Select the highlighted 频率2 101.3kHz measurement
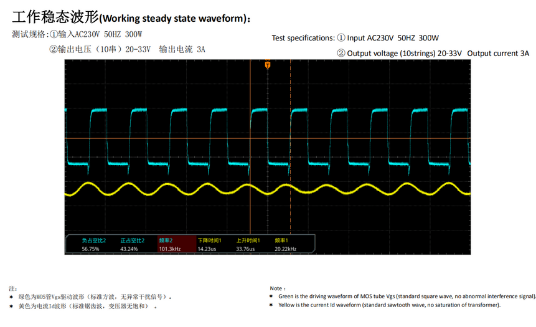536x327 pixels. (x=170, y=244)
